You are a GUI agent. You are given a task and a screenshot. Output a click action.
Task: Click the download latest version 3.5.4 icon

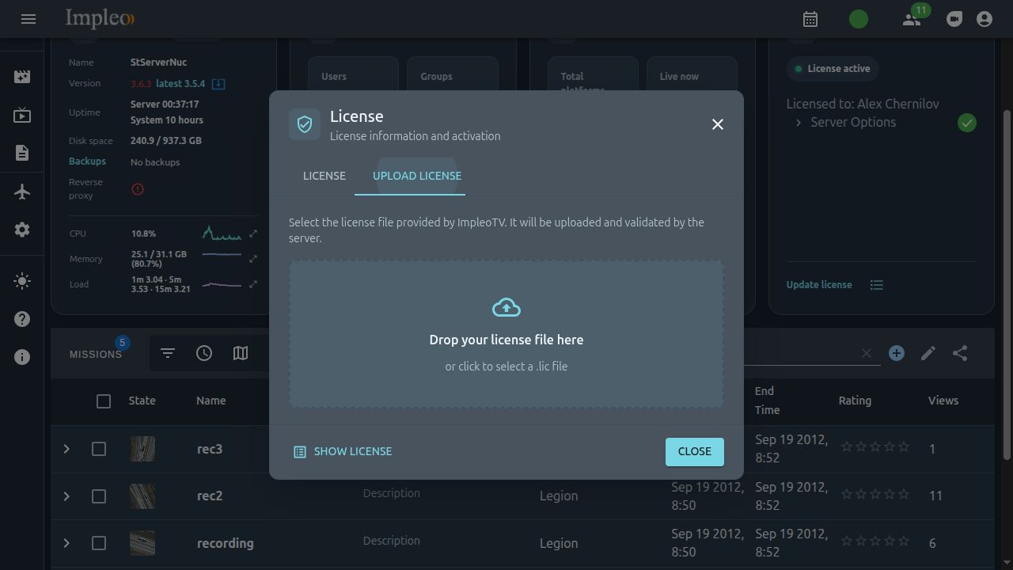(x=218, y=84)
